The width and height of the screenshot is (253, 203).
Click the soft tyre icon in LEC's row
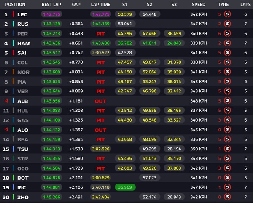click(x=229, y=14)
